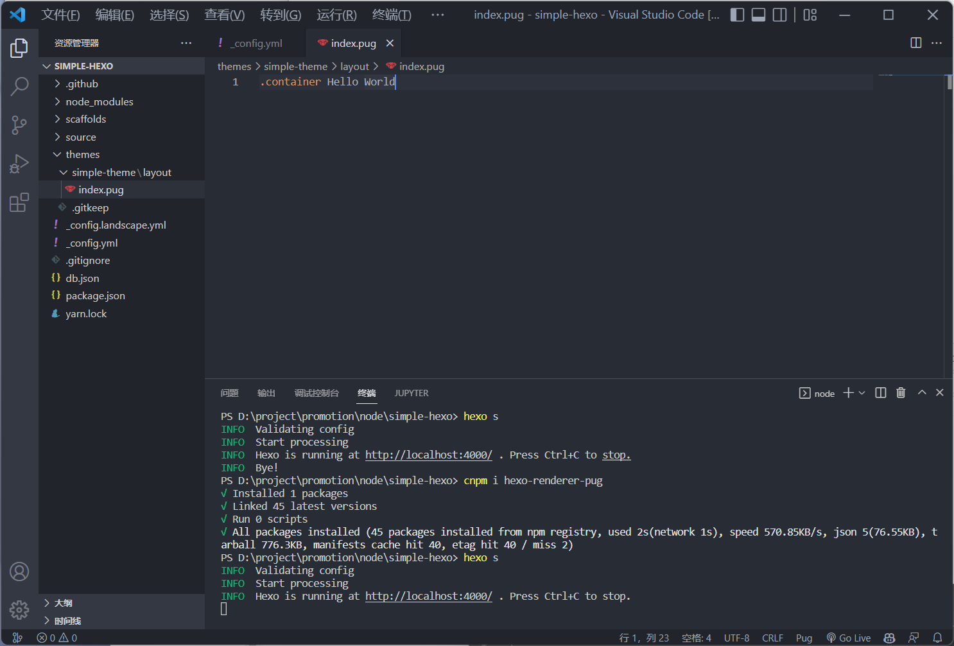Expand the node_modules folder
Viewport: 954px width, 646px height.
[99, 101]
